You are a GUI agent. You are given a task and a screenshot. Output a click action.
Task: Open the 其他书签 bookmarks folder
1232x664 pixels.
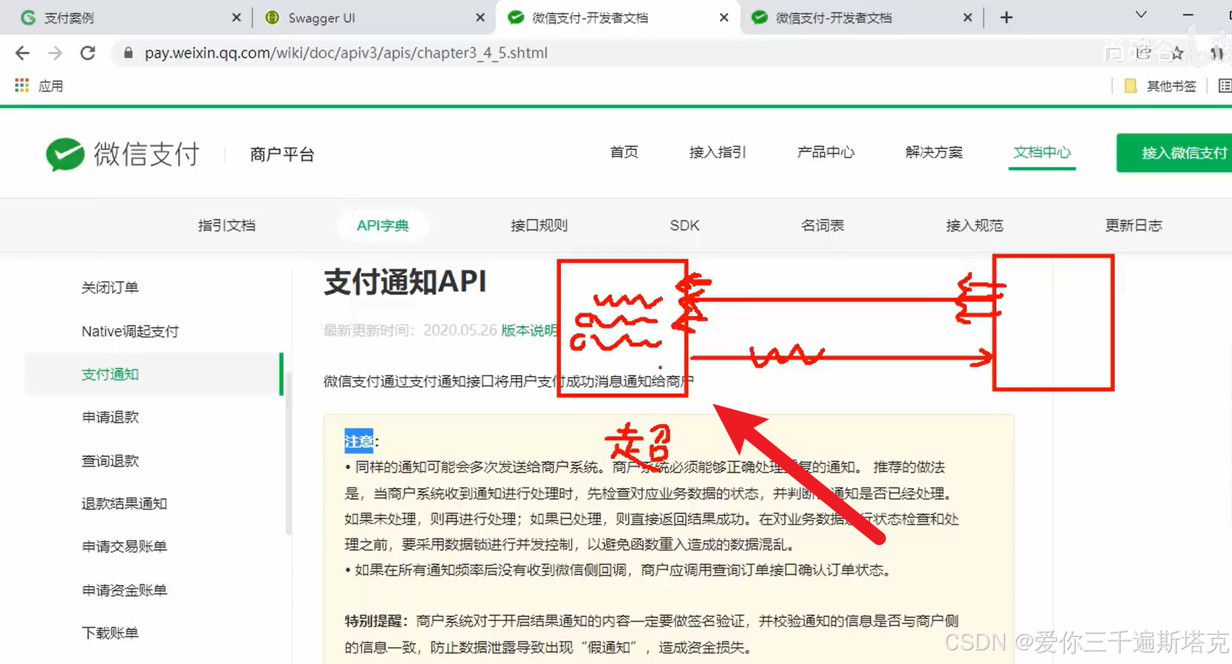pyautogui.click(x=1161, y=86)
